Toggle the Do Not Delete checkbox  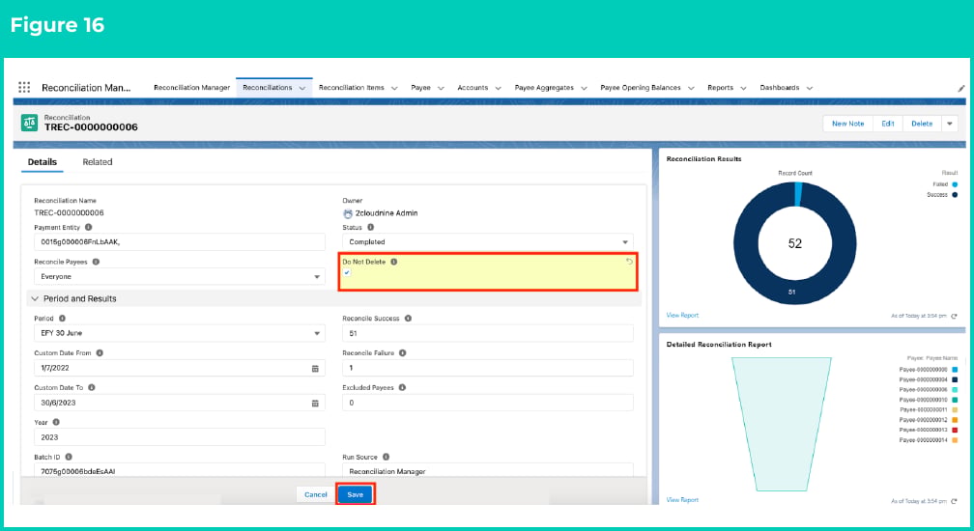coord(347,273)
